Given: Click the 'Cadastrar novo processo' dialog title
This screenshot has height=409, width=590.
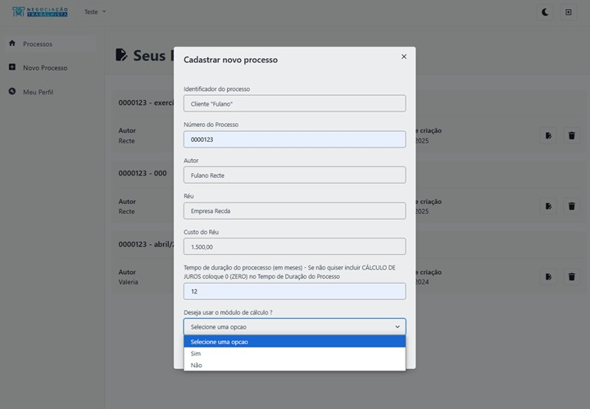Looking at the screenshot, I should click(x=230, y=60).
